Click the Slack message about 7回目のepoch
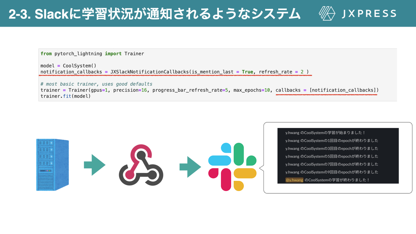 (332, 164)
